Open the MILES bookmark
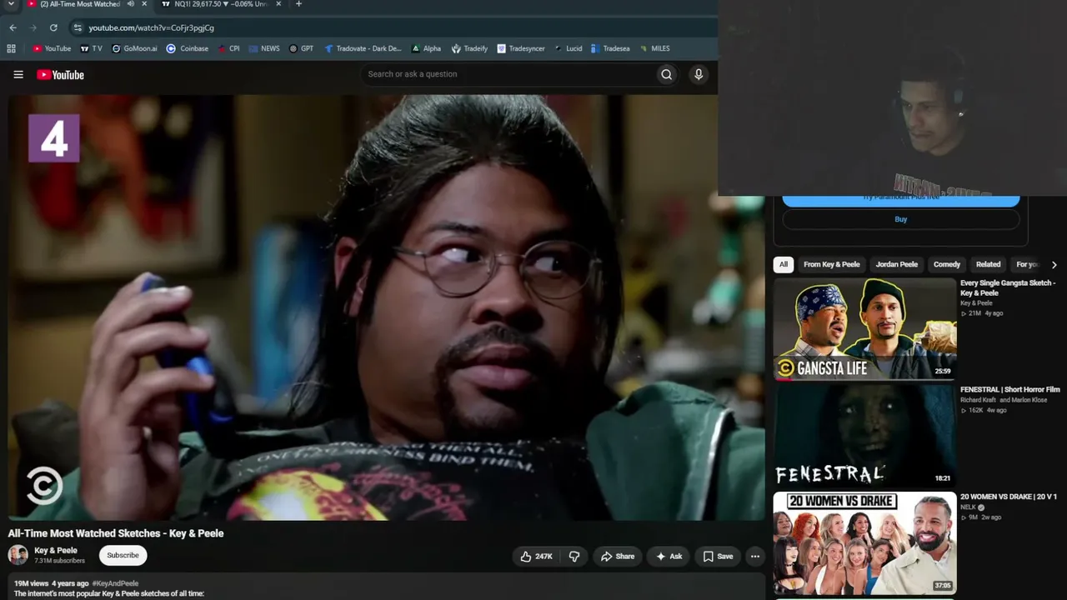Viewport: 1067px width, 600px height. (x=655, y=48)
